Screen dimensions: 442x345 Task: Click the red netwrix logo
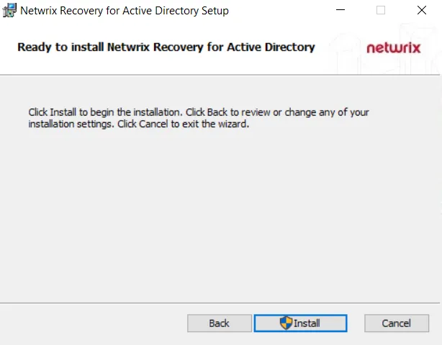(394, 48)
